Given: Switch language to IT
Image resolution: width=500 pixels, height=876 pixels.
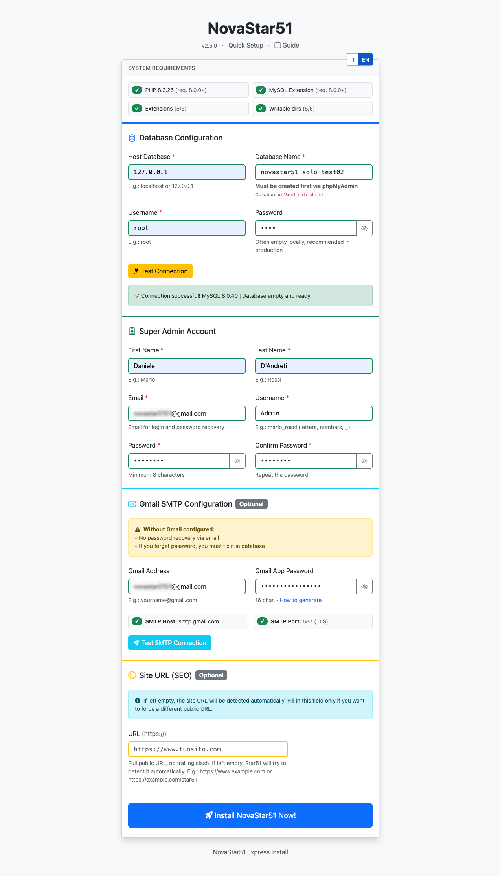Looking at the screenshot, I should [x=353, y=59].
